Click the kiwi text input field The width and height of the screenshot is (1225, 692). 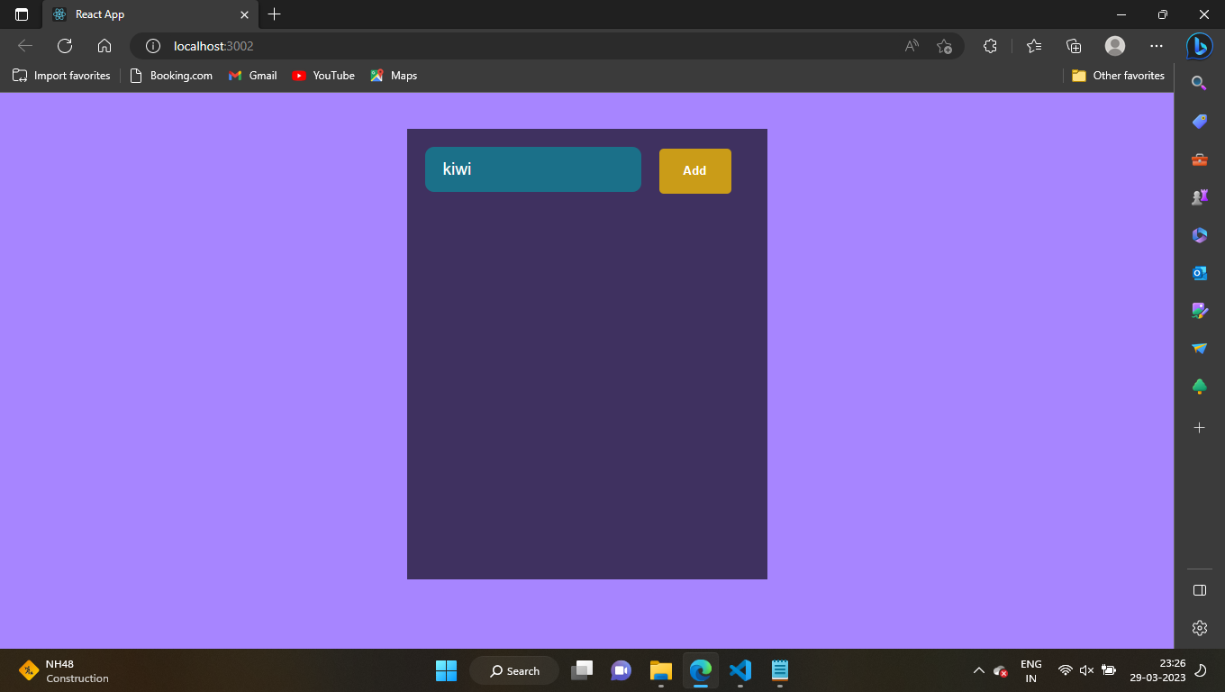[x=532, y=168]
